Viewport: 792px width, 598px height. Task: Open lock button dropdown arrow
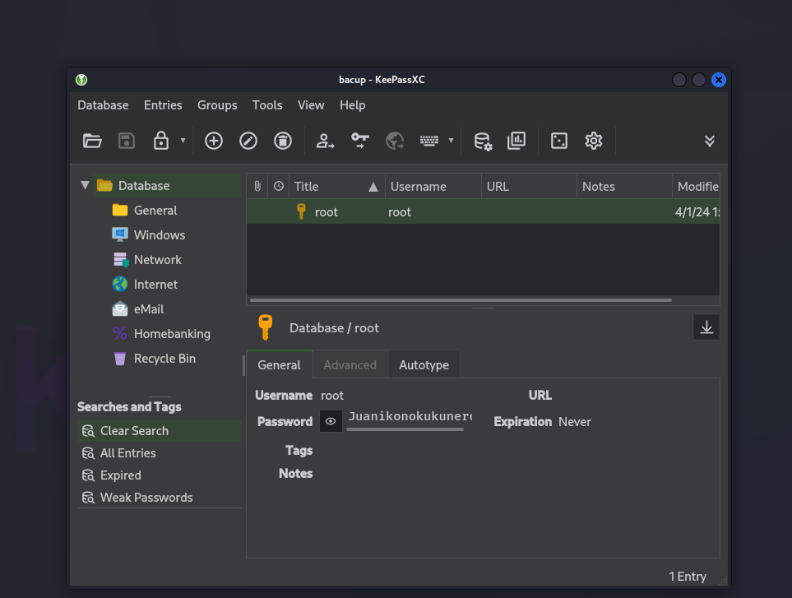(183, 141)
